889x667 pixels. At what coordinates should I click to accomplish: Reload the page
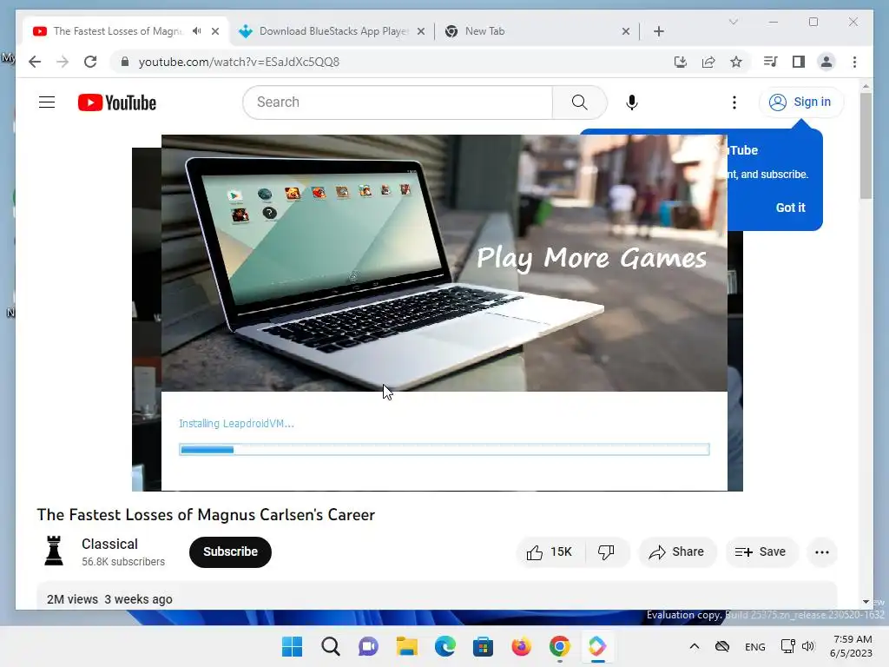click(x=90, y=62)
